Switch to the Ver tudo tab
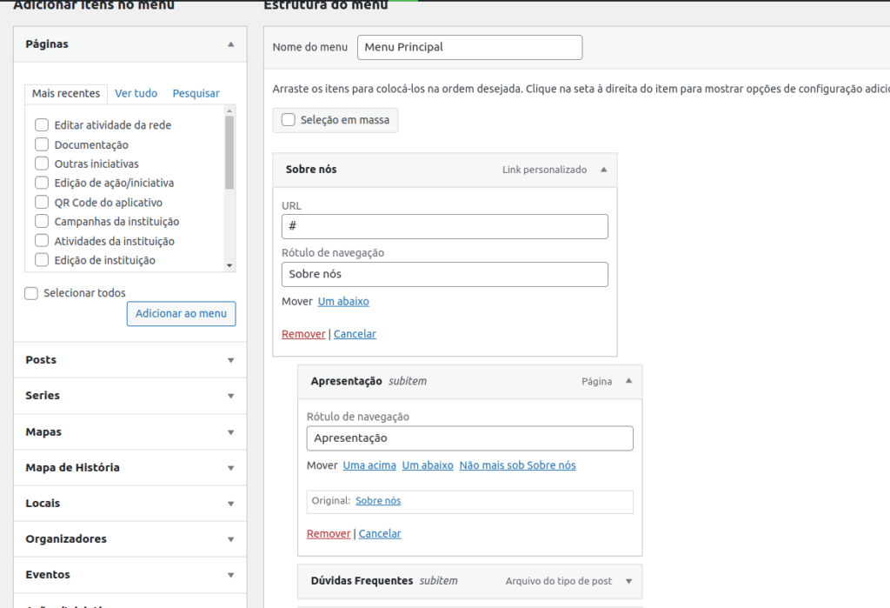 136,93
